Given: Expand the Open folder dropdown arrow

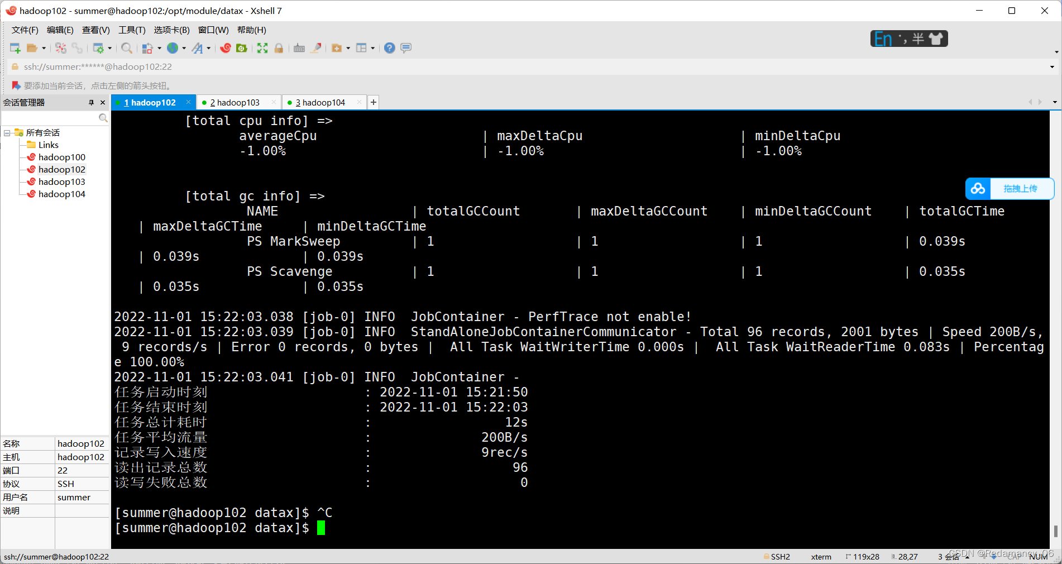Looking at the screenshot, I should tap(44, 48).
